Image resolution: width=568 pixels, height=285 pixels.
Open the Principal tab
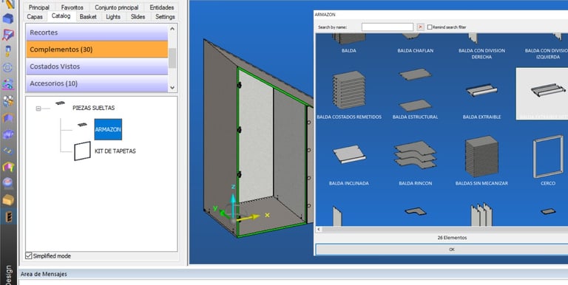[38, 7]
